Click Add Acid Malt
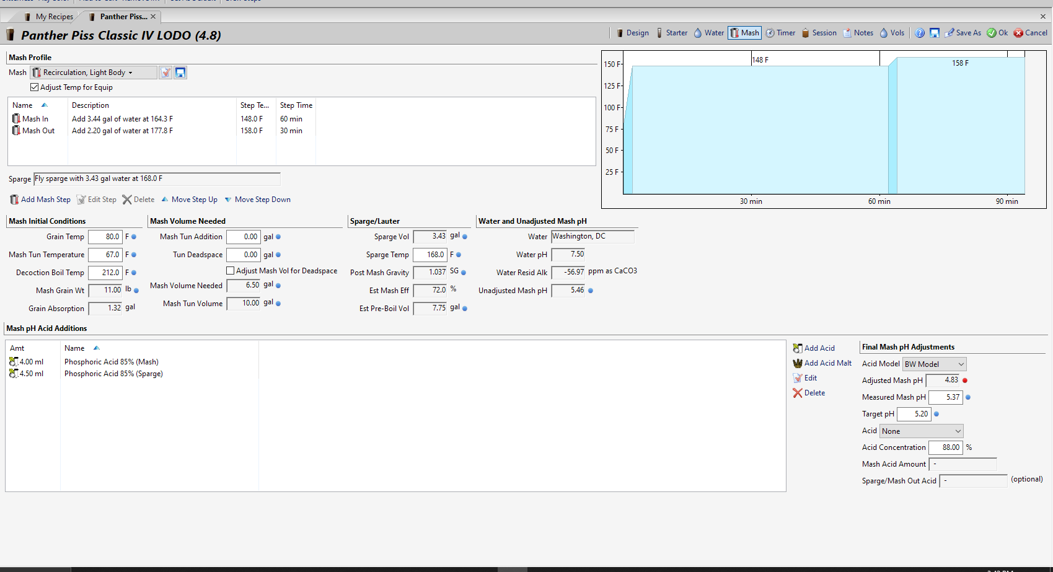 822,363
